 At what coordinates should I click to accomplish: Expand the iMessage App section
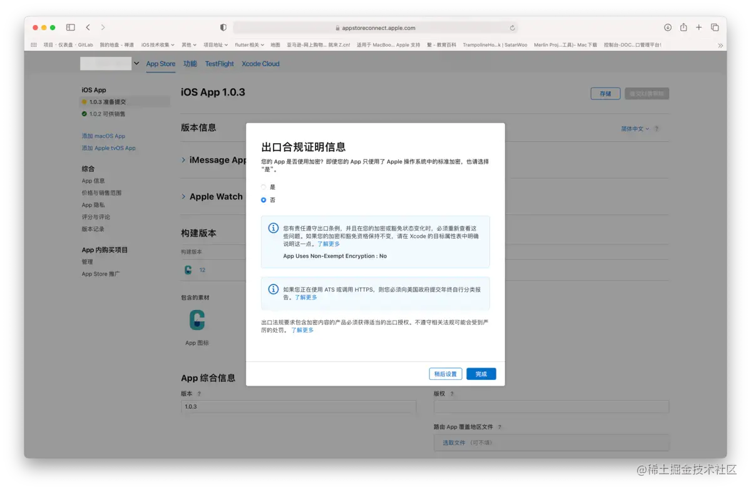pyautogui.click(x=183, y=159)
